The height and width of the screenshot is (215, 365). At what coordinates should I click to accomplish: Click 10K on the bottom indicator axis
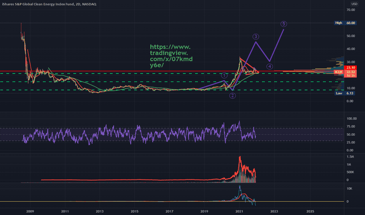(x=349, y=188)
